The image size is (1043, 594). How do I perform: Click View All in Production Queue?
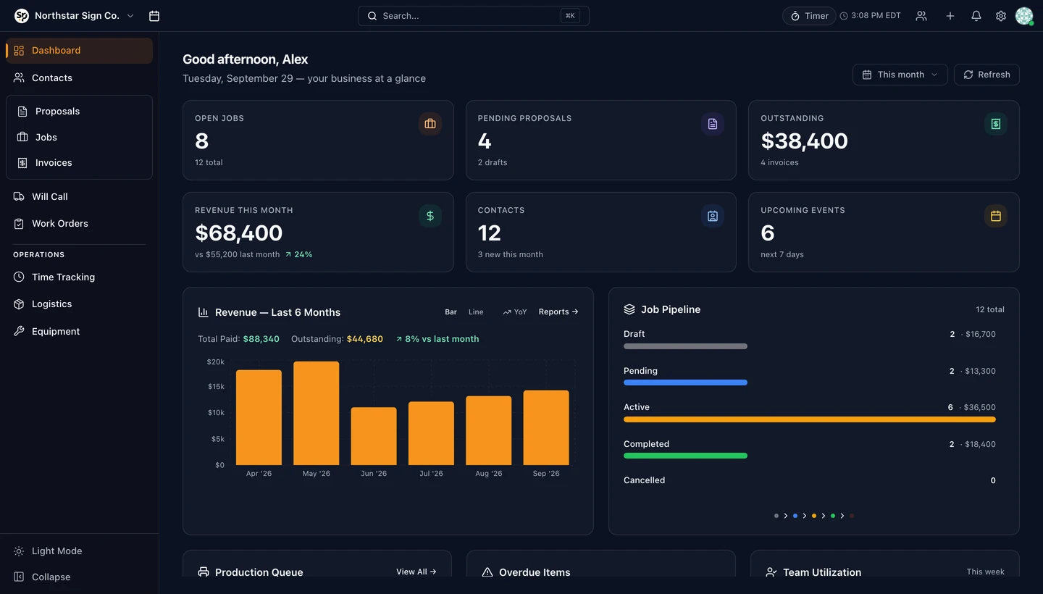[416, 572]
